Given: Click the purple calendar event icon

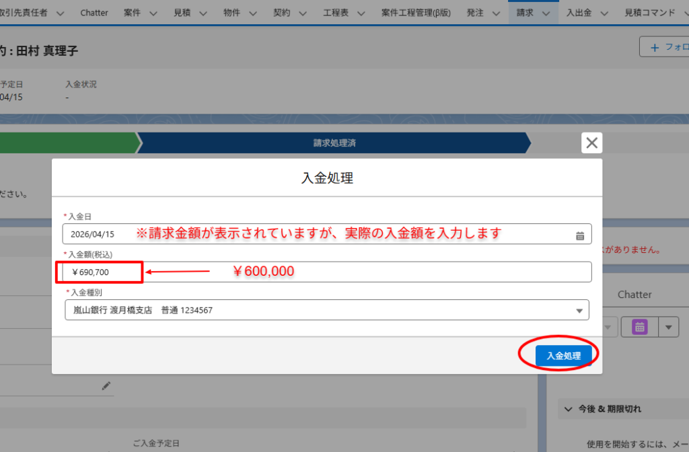Looking at the screenshot, I should click(x=639, y=327).
